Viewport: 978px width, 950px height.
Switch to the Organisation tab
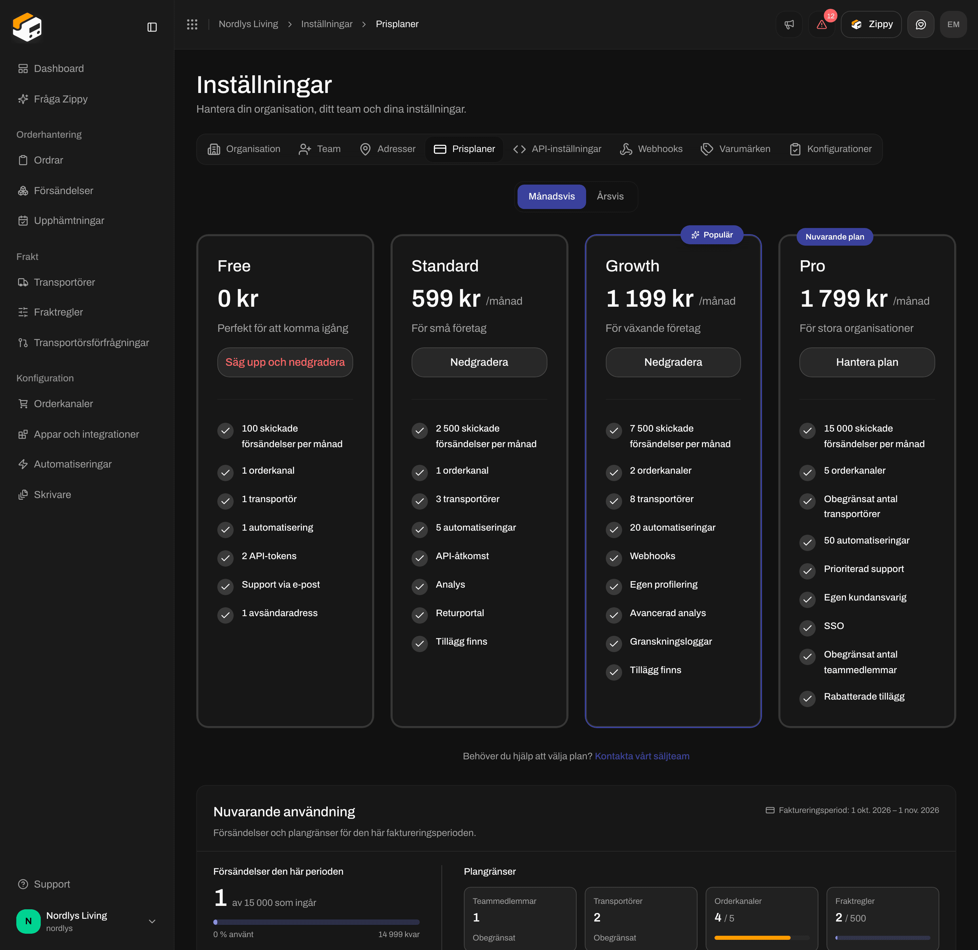[x=244, y=149]
